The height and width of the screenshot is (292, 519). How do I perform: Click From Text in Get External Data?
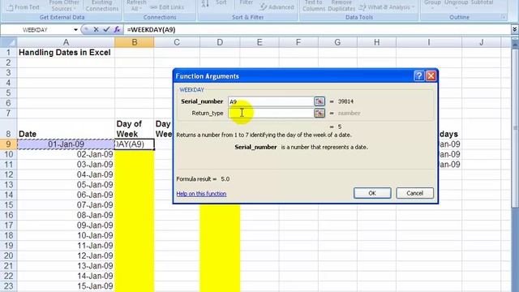[23, 7]
